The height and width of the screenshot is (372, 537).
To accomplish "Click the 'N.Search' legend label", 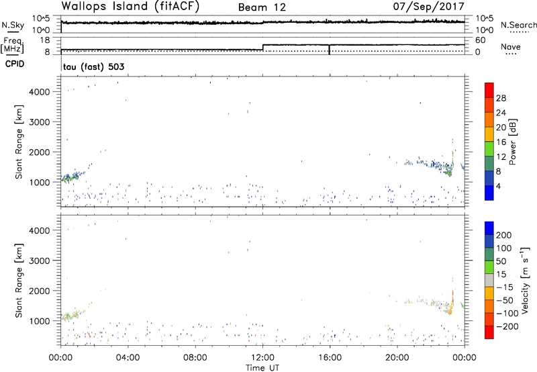I will pyautogui.click(x=518, y=25).
